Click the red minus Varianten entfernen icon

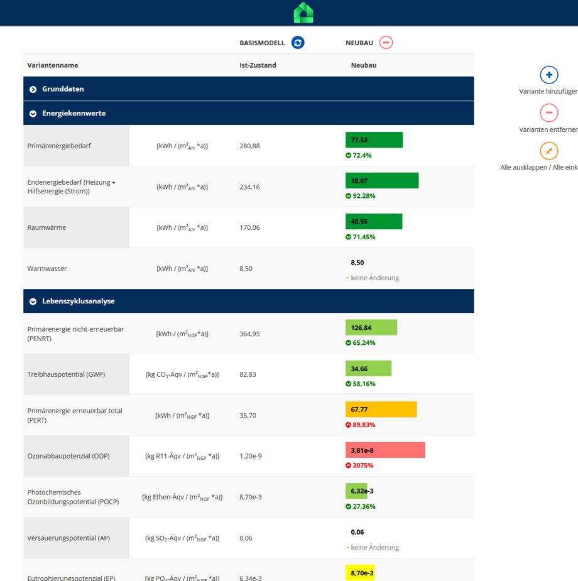pos(549,113)
